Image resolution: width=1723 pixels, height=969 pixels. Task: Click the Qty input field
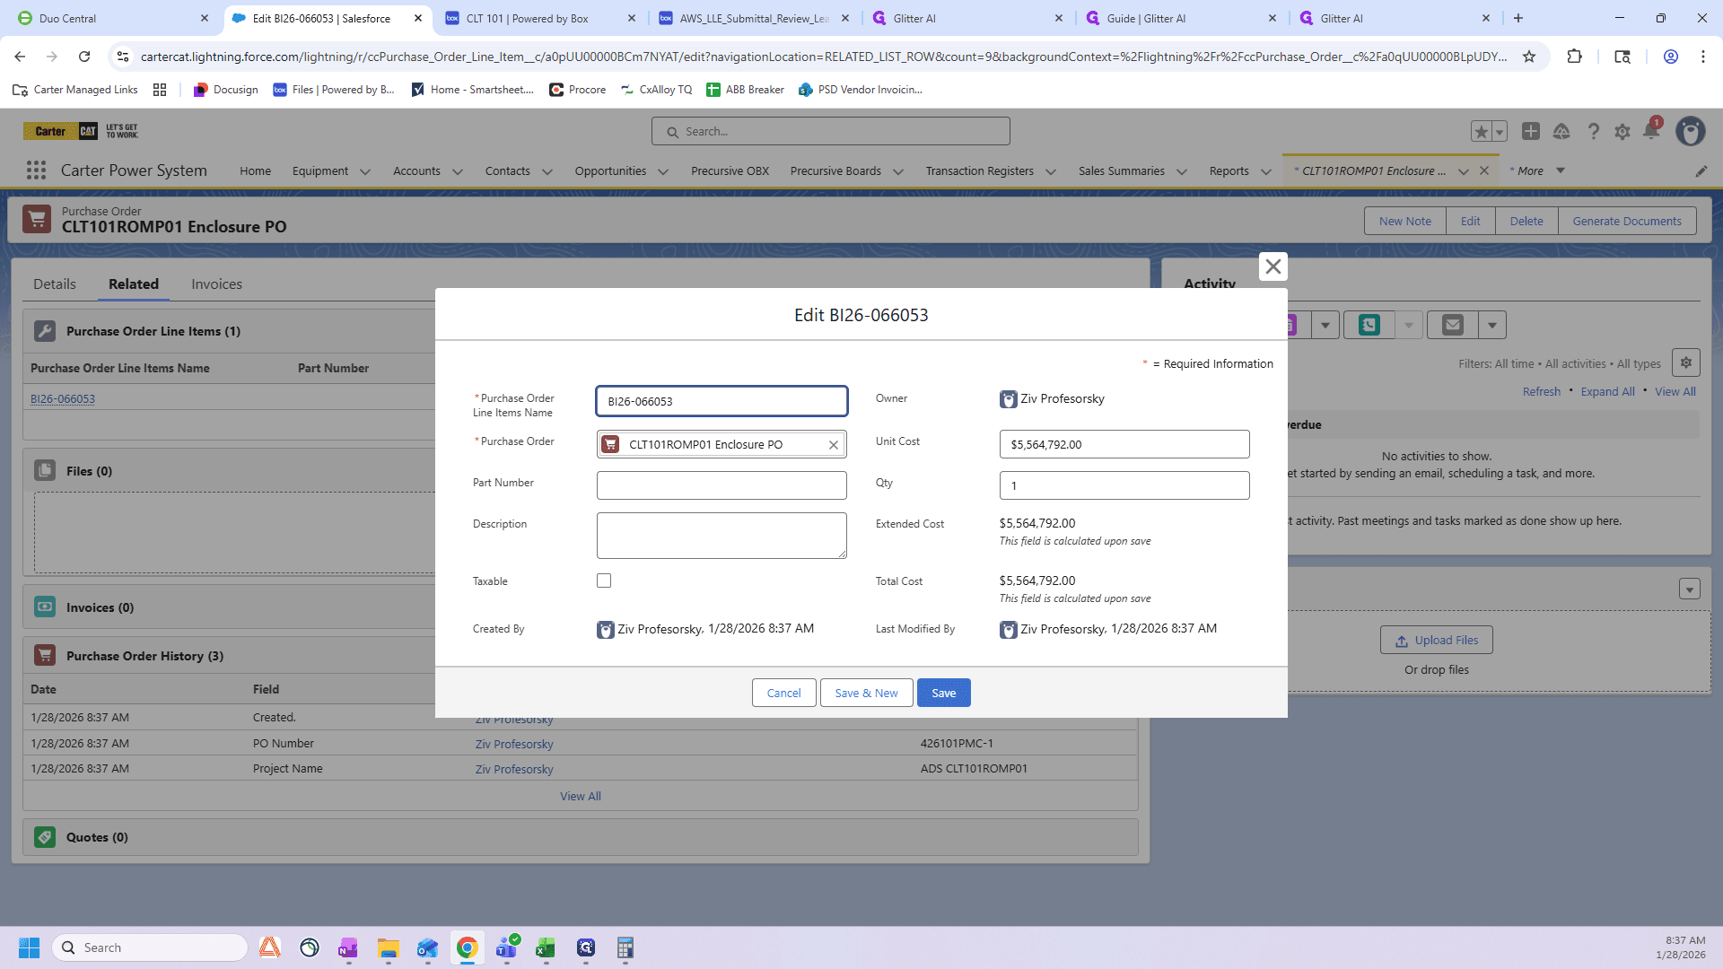click(1124, 485)
